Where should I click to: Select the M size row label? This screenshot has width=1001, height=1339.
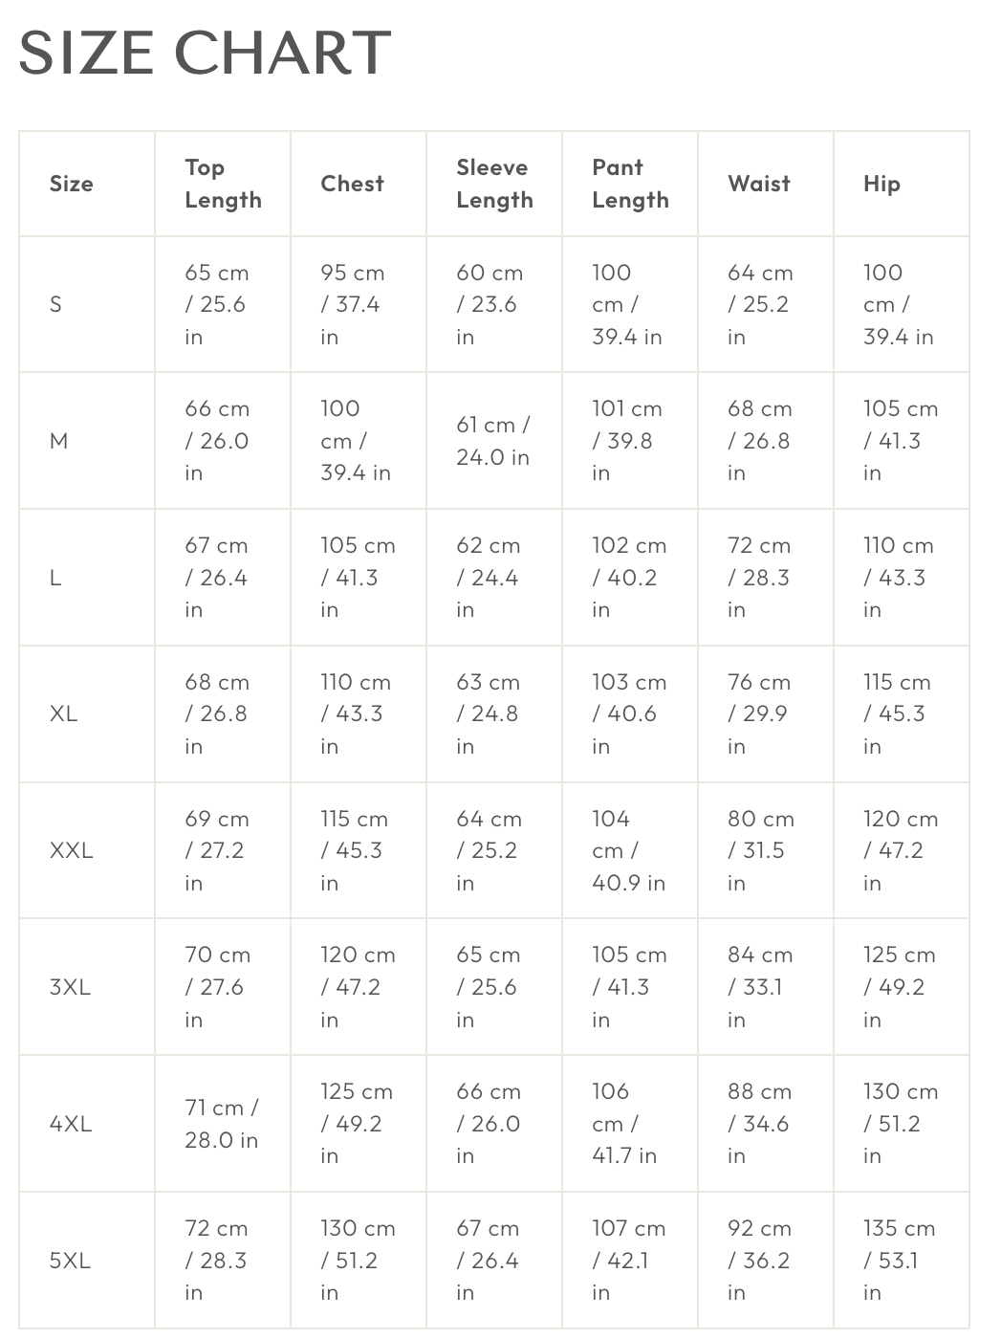(x=58, y=441)
